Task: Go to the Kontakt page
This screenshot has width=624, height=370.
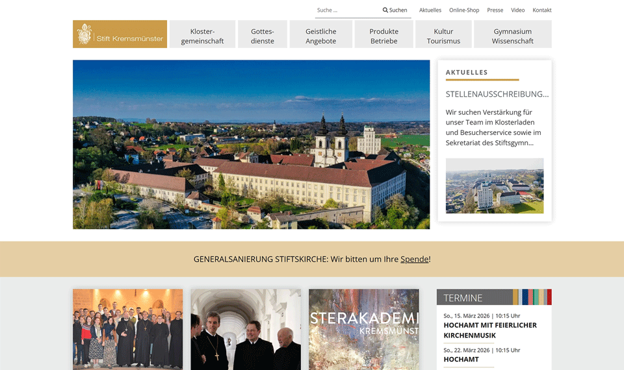Action: (541, 10)
